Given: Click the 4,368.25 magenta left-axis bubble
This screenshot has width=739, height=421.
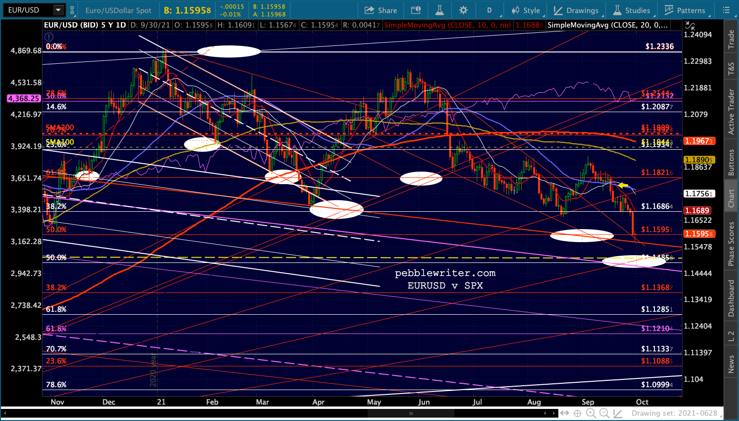Looking at the screenshot, I should [24, 98].
